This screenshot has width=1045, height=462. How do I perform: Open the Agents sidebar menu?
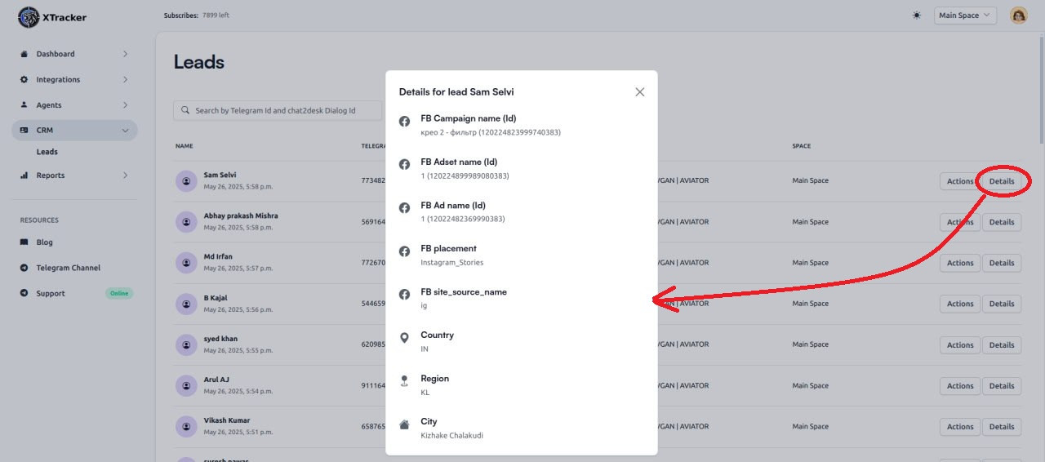pyautogui.click(x=73, y=105)
